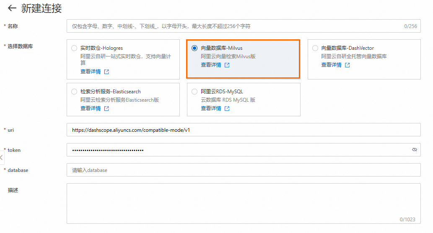Open external link icon under RDS-MySQL

tap(227, 109)
